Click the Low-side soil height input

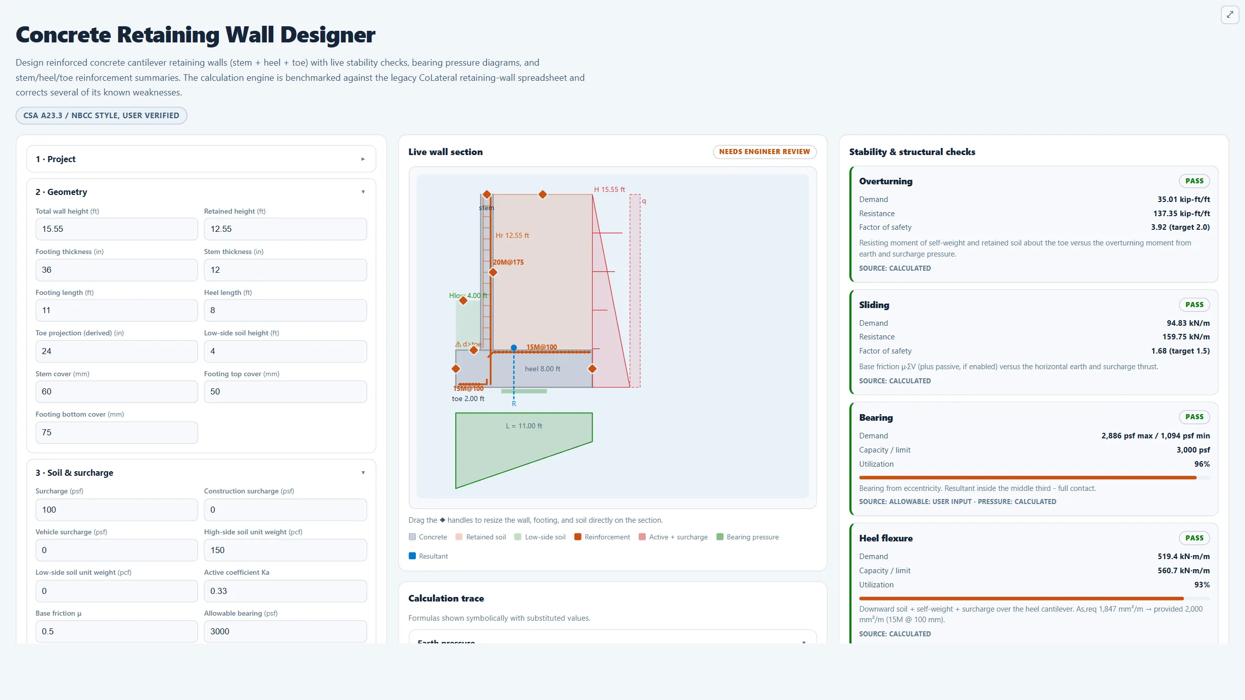(285, 352)
